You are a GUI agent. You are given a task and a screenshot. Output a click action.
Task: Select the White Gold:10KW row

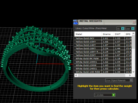(x=103, y=65)
